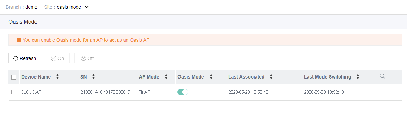Click the Refresh button

pos(24,58)
